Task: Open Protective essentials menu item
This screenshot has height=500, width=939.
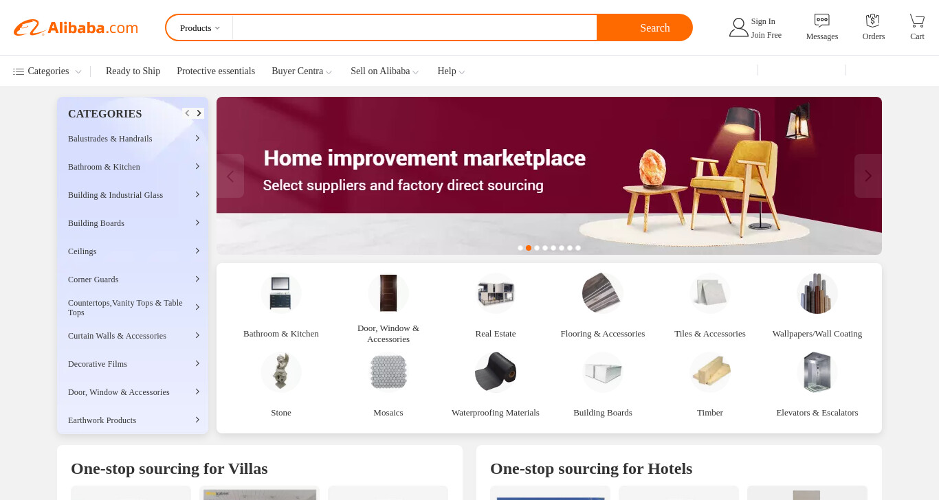Action: pyautogui.click(x=216, y=71)
